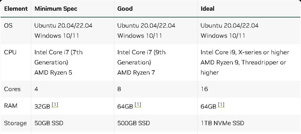Click the 500GB SSD storage cell
301x134 pixels.
pos(134,123)
